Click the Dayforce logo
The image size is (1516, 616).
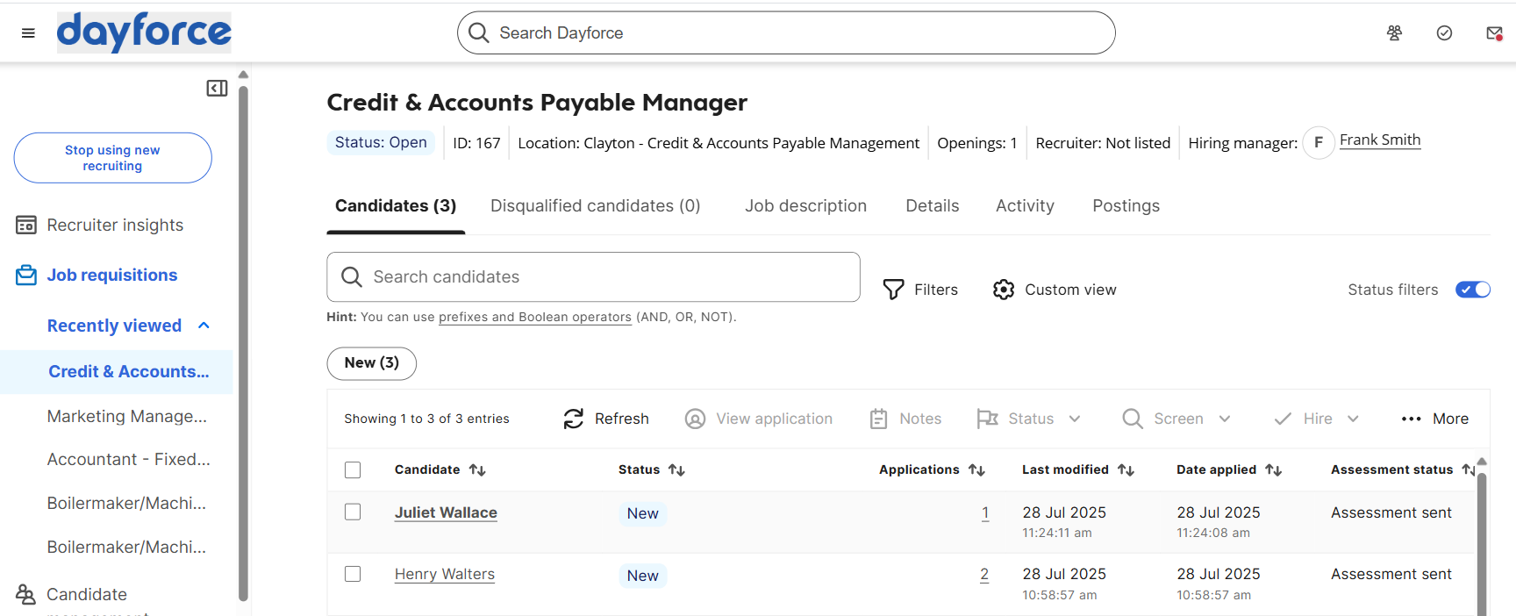144,32
